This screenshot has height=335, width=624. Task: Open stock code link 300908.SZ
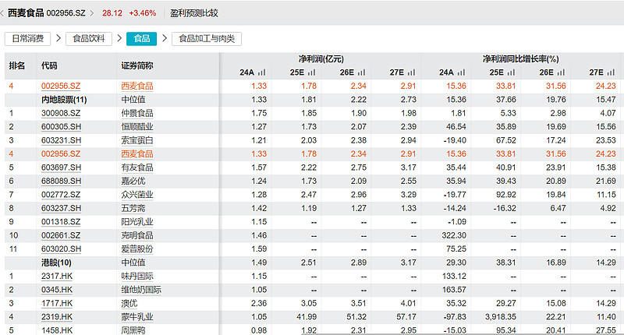coord(60,113)
